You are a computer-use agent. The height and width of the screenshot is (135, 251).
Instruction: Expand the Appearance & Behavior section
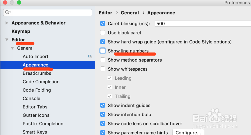point(7,23)
